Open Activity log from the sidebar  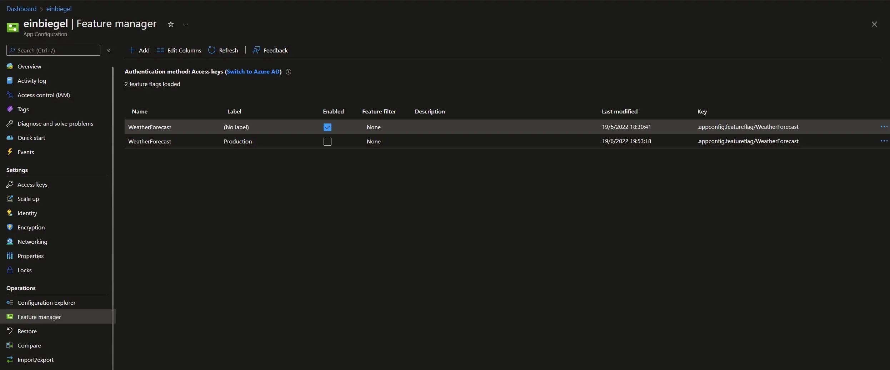(31, 81)
